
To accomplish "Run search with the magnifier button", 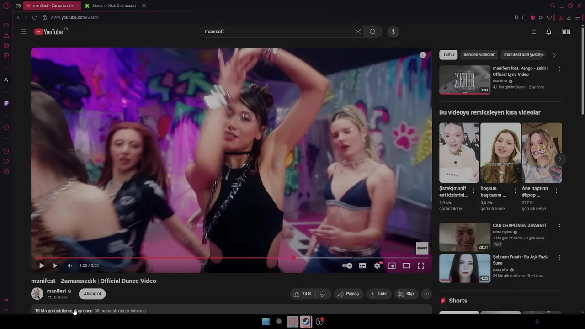I will [372, 32].
